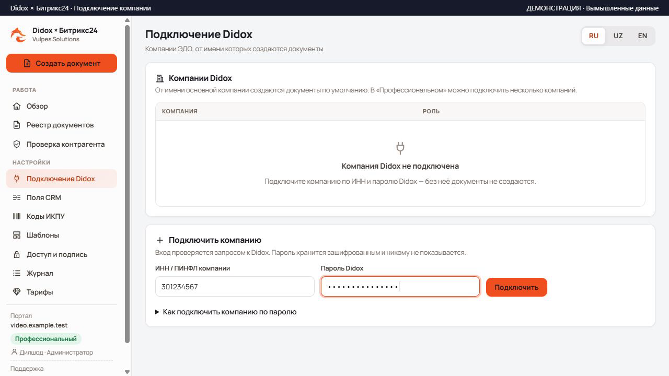This screenshot has height=376, width=669.
Task: Click the fields icon beside Поля CRM
Action: tap(17, 197)
